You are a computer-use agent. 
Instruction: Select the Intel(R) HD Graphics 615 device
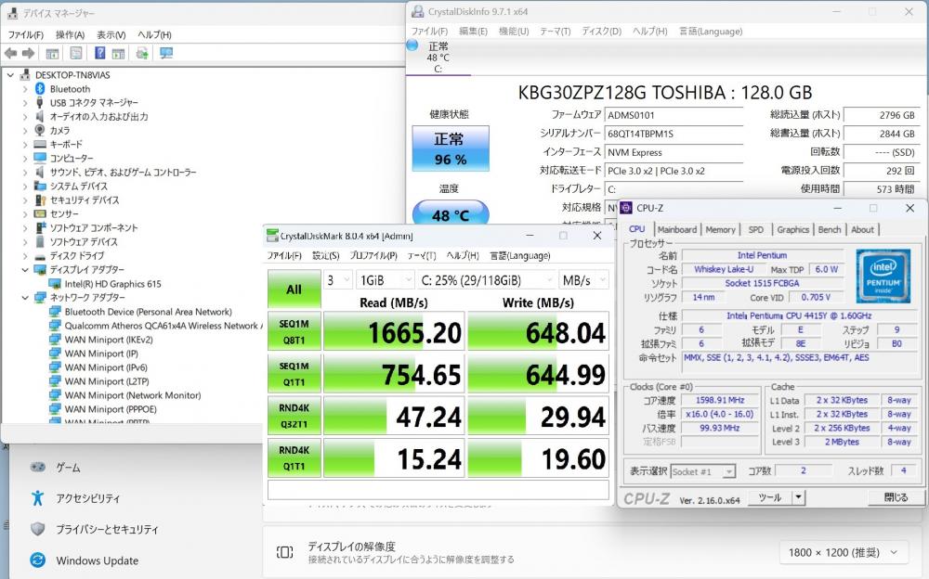(112, 284)
